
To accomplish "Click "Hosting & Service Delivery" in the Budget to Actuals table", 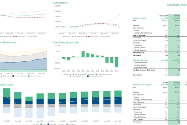I will 143,33.
